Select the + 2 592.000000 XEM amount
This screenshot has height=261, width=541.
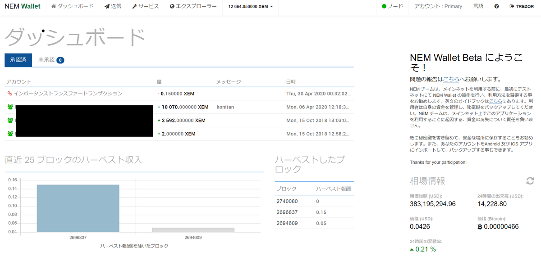(x=181, y=121)
